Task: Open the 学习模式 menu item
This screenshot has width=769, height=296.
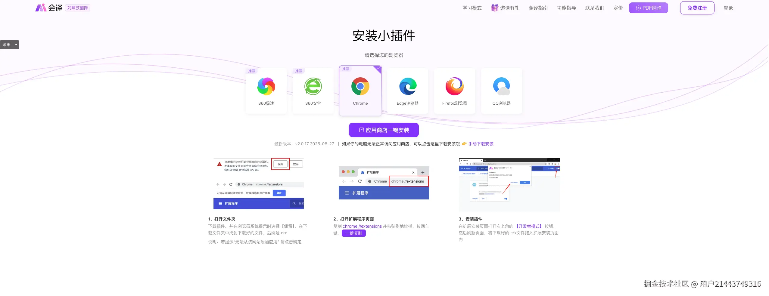Action: coord(472,8)
